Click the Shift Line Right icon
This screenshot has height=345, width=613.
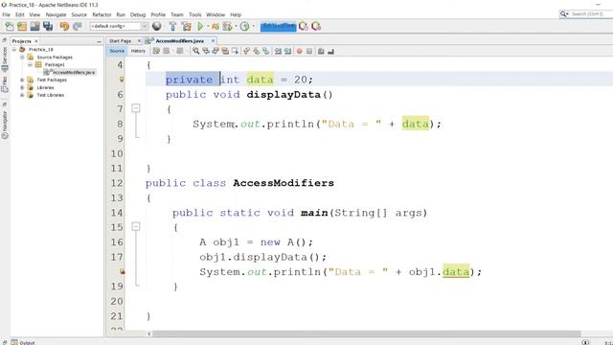(x=287, y=51)
